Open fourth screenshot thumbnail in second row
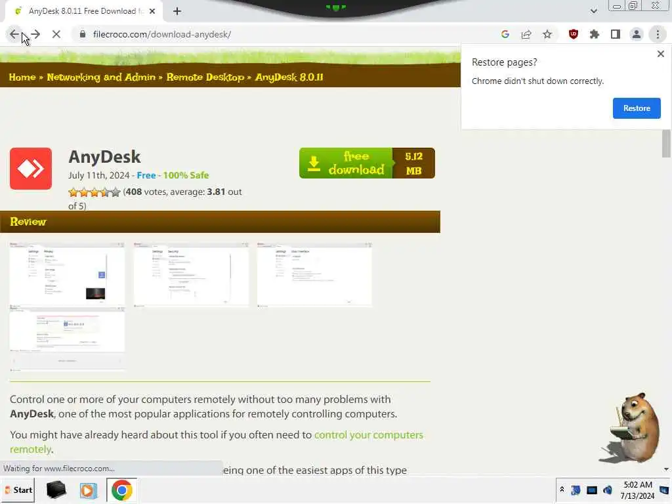Viewport: 672px width, 504px height. click(x=68, y=339)
